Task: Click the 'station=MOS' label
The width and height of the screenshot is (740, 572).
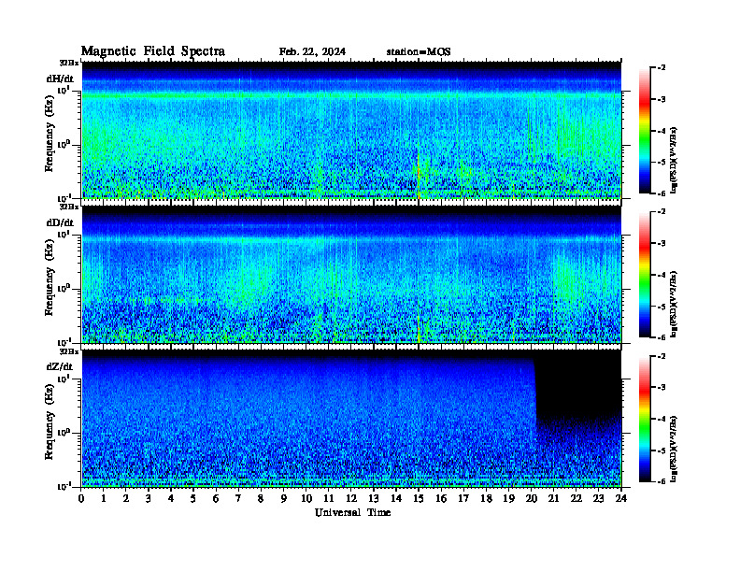Action: [419, 51]
